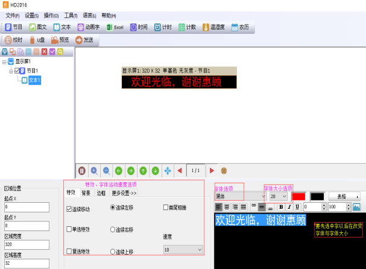Insert an Excel table area
366x269 pixels.
115,27
